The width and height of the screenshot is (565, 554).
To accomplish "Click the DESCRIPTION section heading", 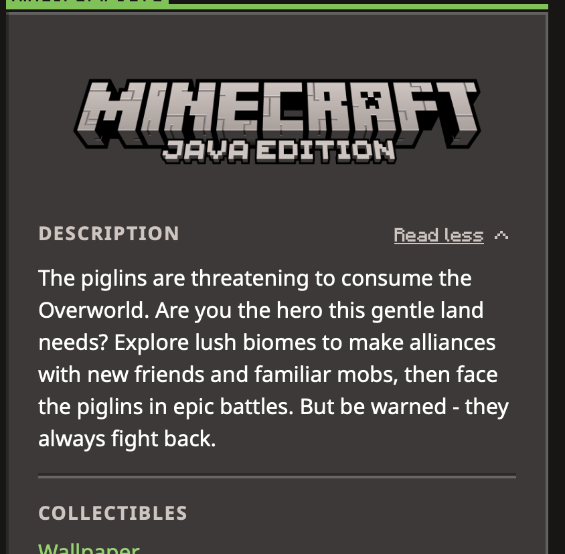I will click(108, 234).
